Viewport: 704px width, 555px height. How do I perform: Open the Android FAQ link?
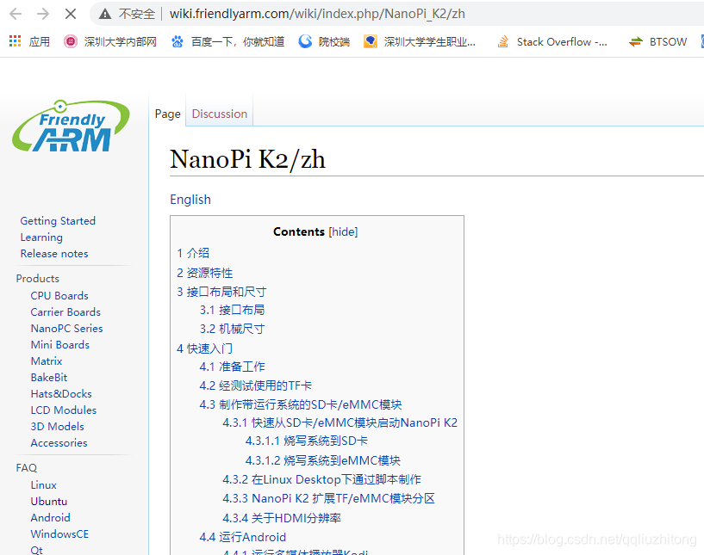pyautogui.click(x=50, y=518)
